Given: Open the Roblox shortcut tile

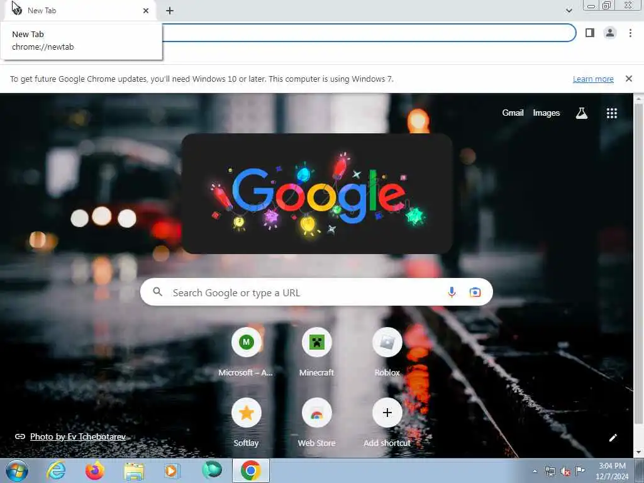Looking at the screenshot, I should (x=387, y=352).
